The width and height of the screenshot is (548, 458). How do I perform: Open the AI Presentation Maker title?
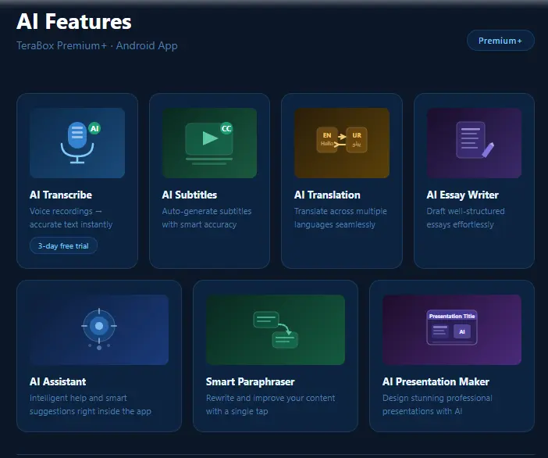(x=436, y=381)
